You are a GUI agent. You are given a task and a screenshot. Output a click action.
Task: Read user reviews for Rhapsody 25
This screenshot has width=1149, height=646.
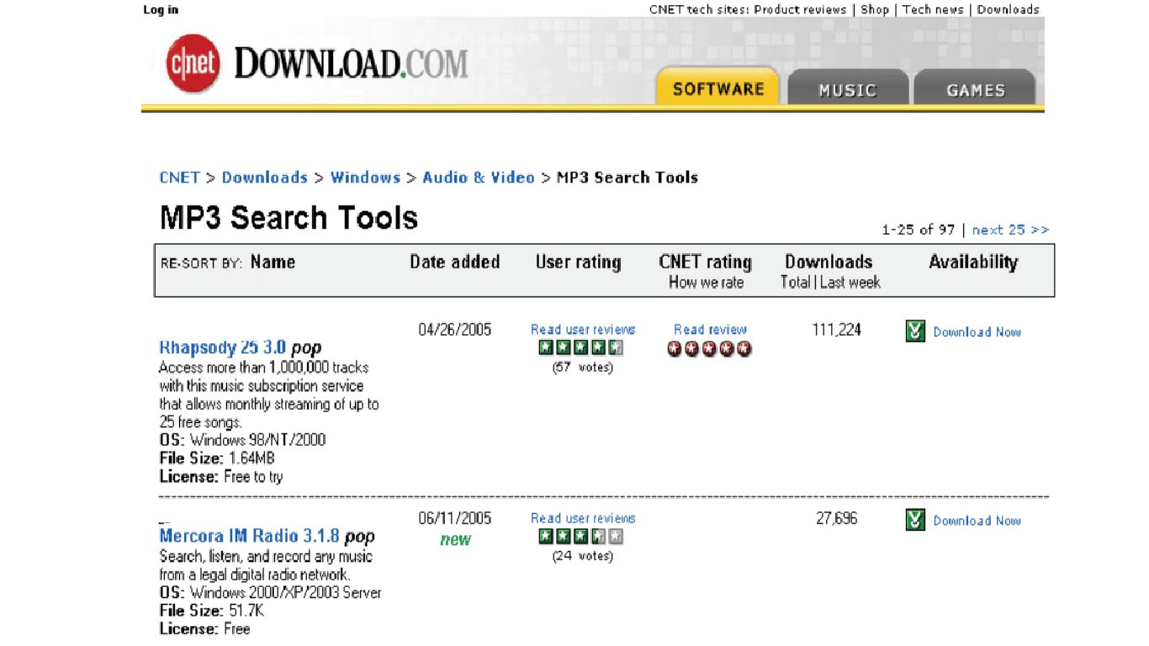[x=583, y=330]
